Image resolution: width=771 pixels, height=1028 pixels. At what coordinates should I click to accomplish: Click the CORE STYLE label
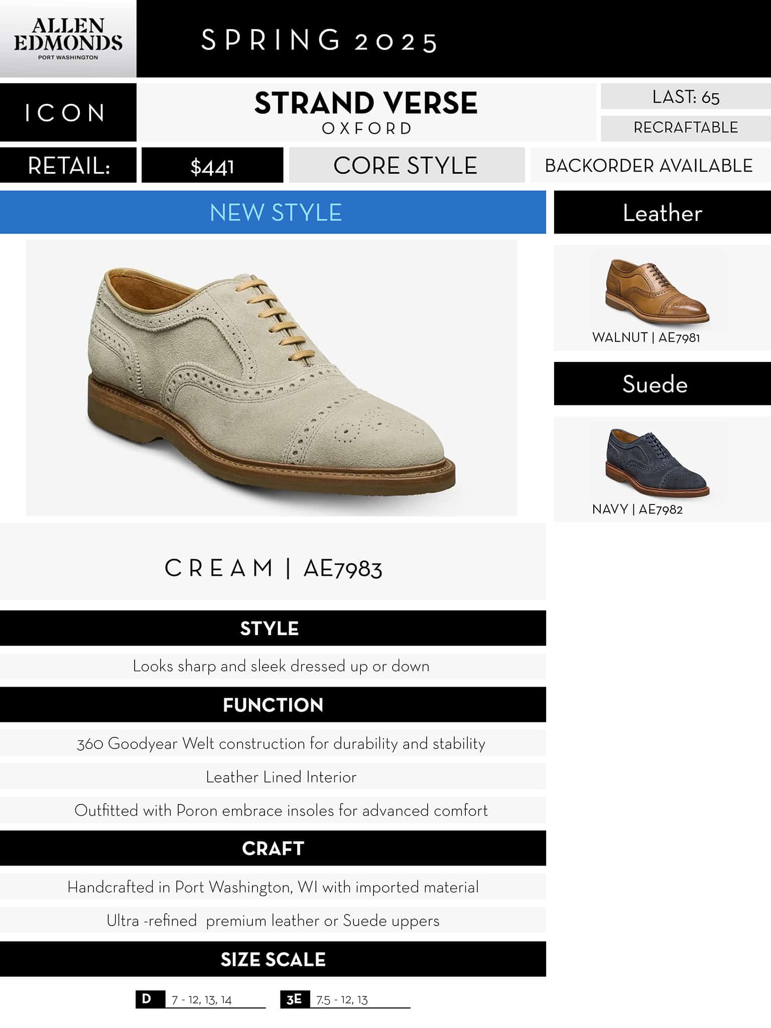[407, 165]
